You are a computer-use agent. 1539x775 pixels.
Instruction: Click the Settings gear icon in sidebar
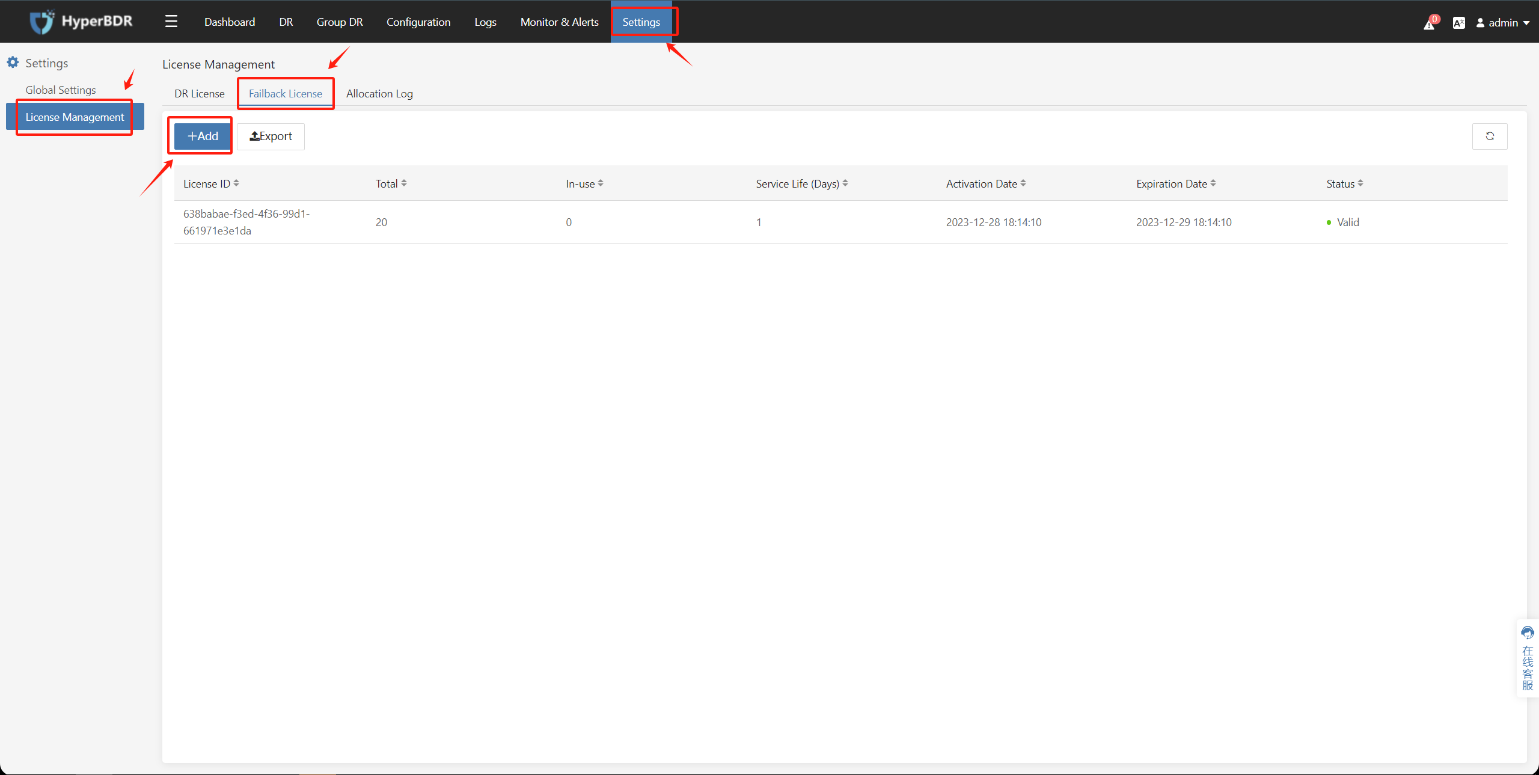click(13, 63)
